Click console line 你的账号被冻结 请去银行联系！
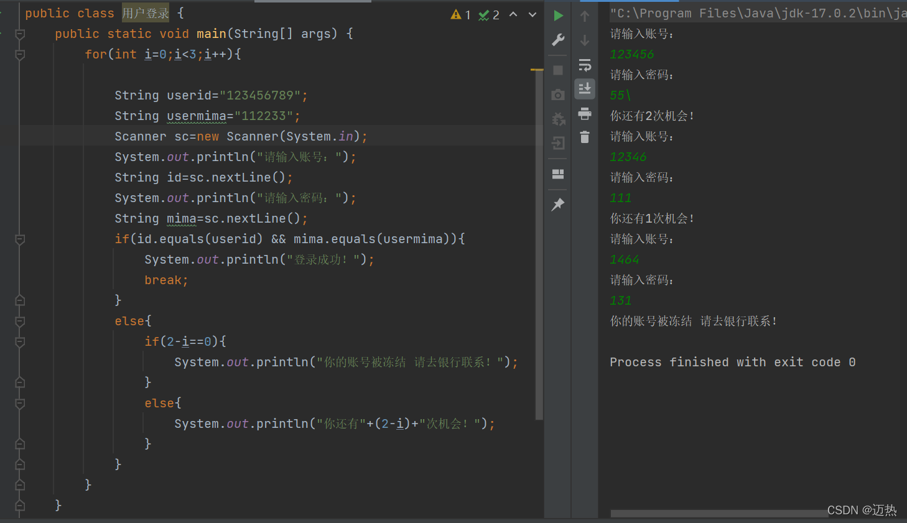Viewport: 907px width, 523px height. click(x=694, y=321)
